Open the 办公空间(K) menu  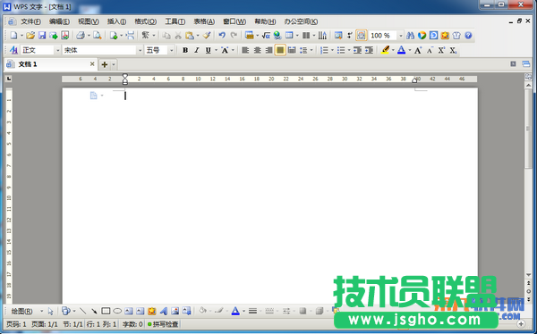pyautogui.click(x=301, y=21)
